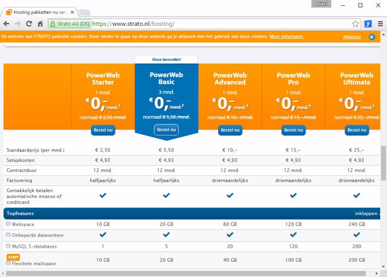Click the Pro checkmark for Gemakkelijk betalen

[x=293, y=196]
